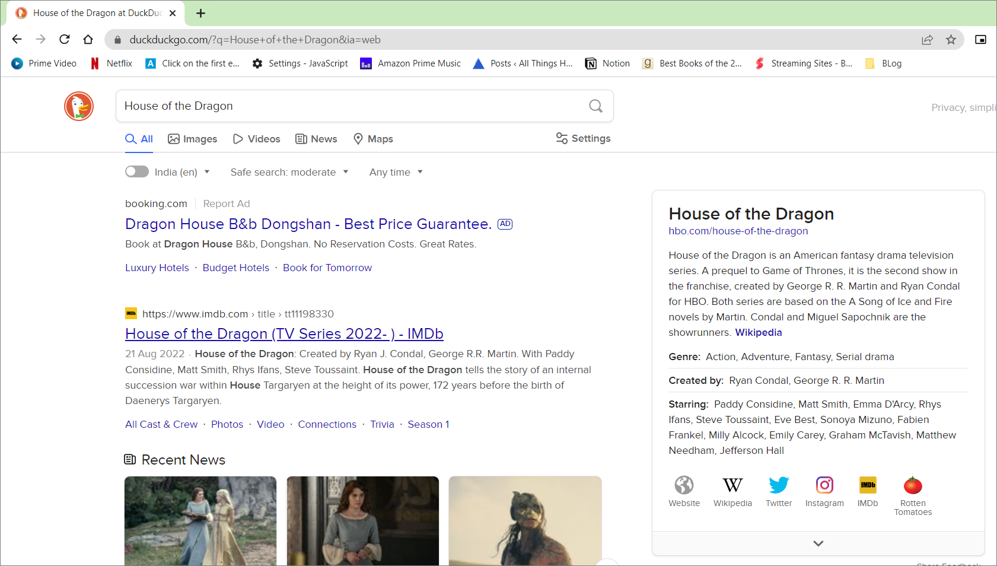Image resolution: width=997 pixels, height=566 pixels.
Task: Open the Notion bookmark
Action: coord(607,63)
